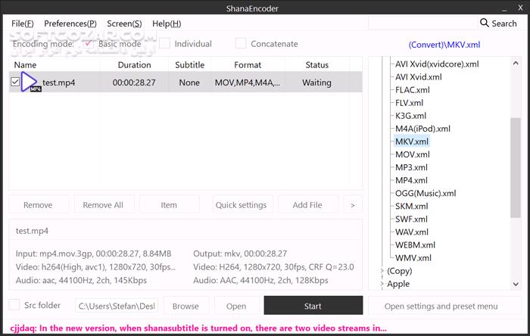Select AVI Xvid.xml preset
Viewport: 530px width, 336px height.
coord(419,77)
